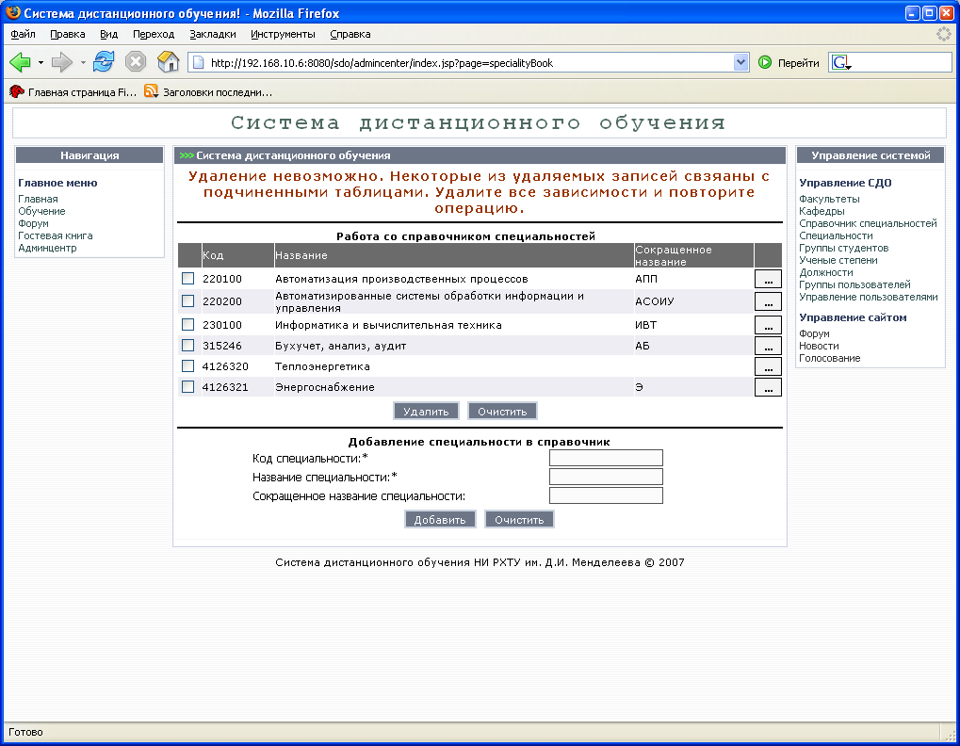
Task: Reload the page with the refresh icon
Action: (104, 62)
